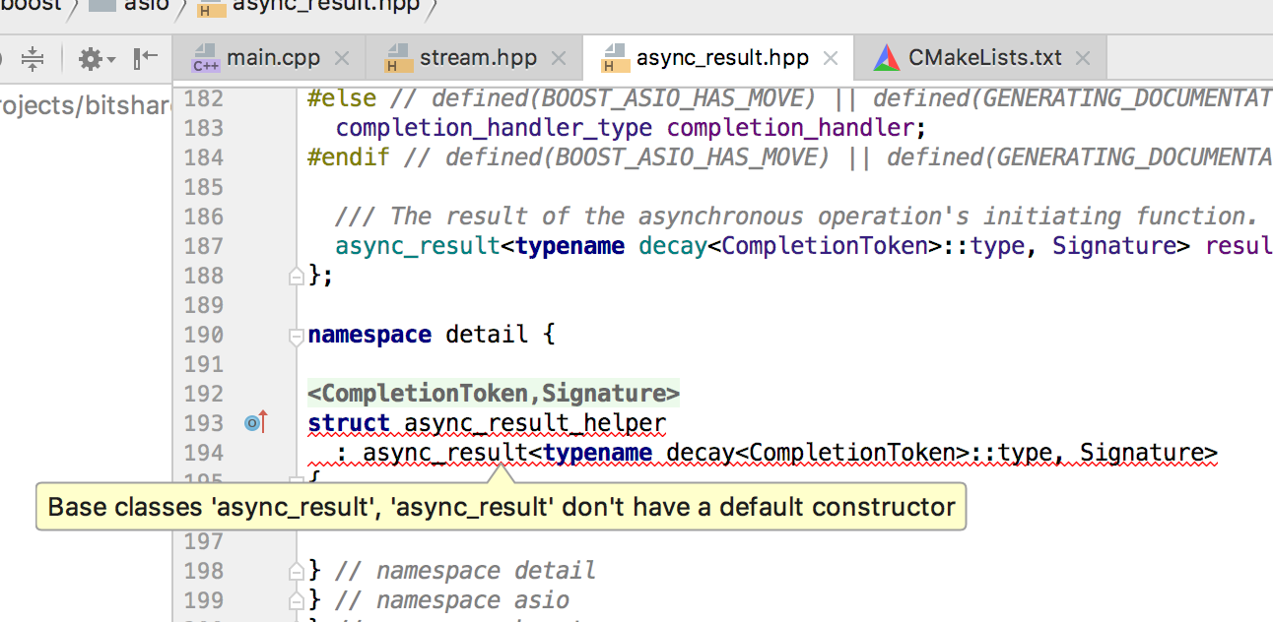Click the CMake logo on CMakeLists.txt tab
This screenshot has width=1273, height=622.
886,57
